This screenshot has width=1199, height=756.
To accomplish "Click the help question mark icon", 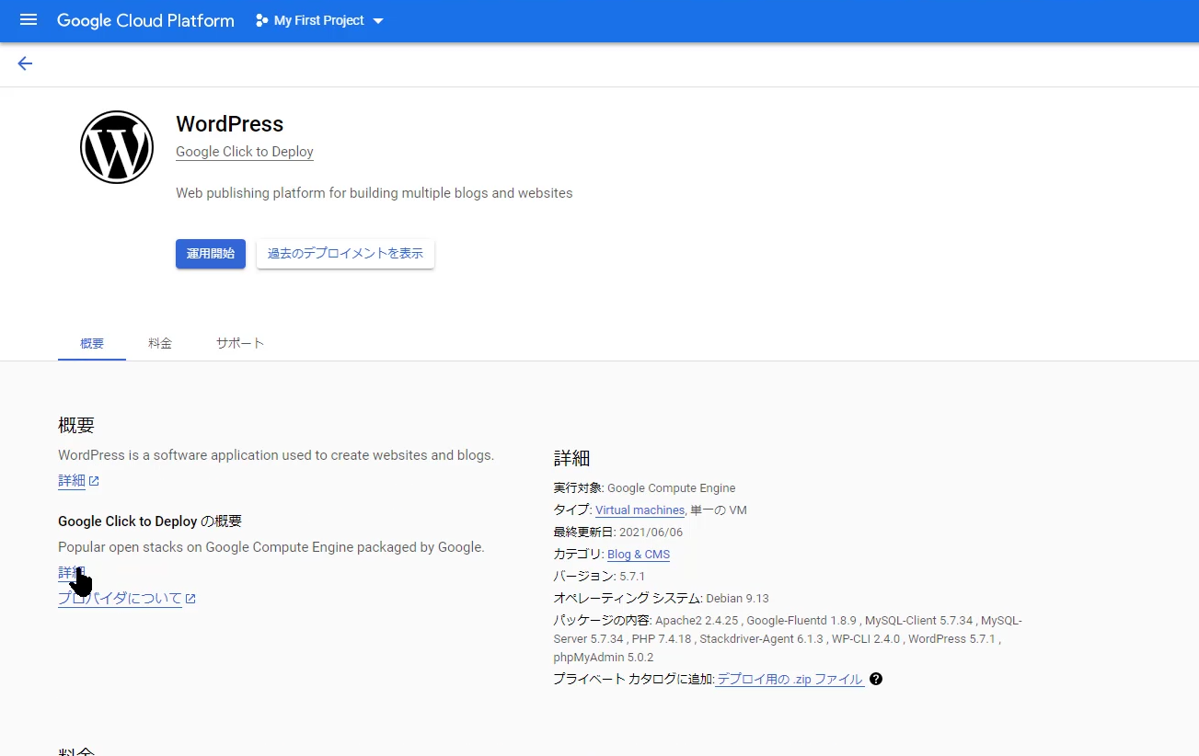I will [876, 679].
